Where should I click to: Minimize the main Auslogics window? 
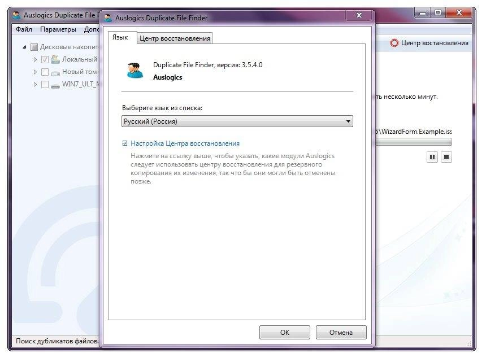click(x=423, y=13)
